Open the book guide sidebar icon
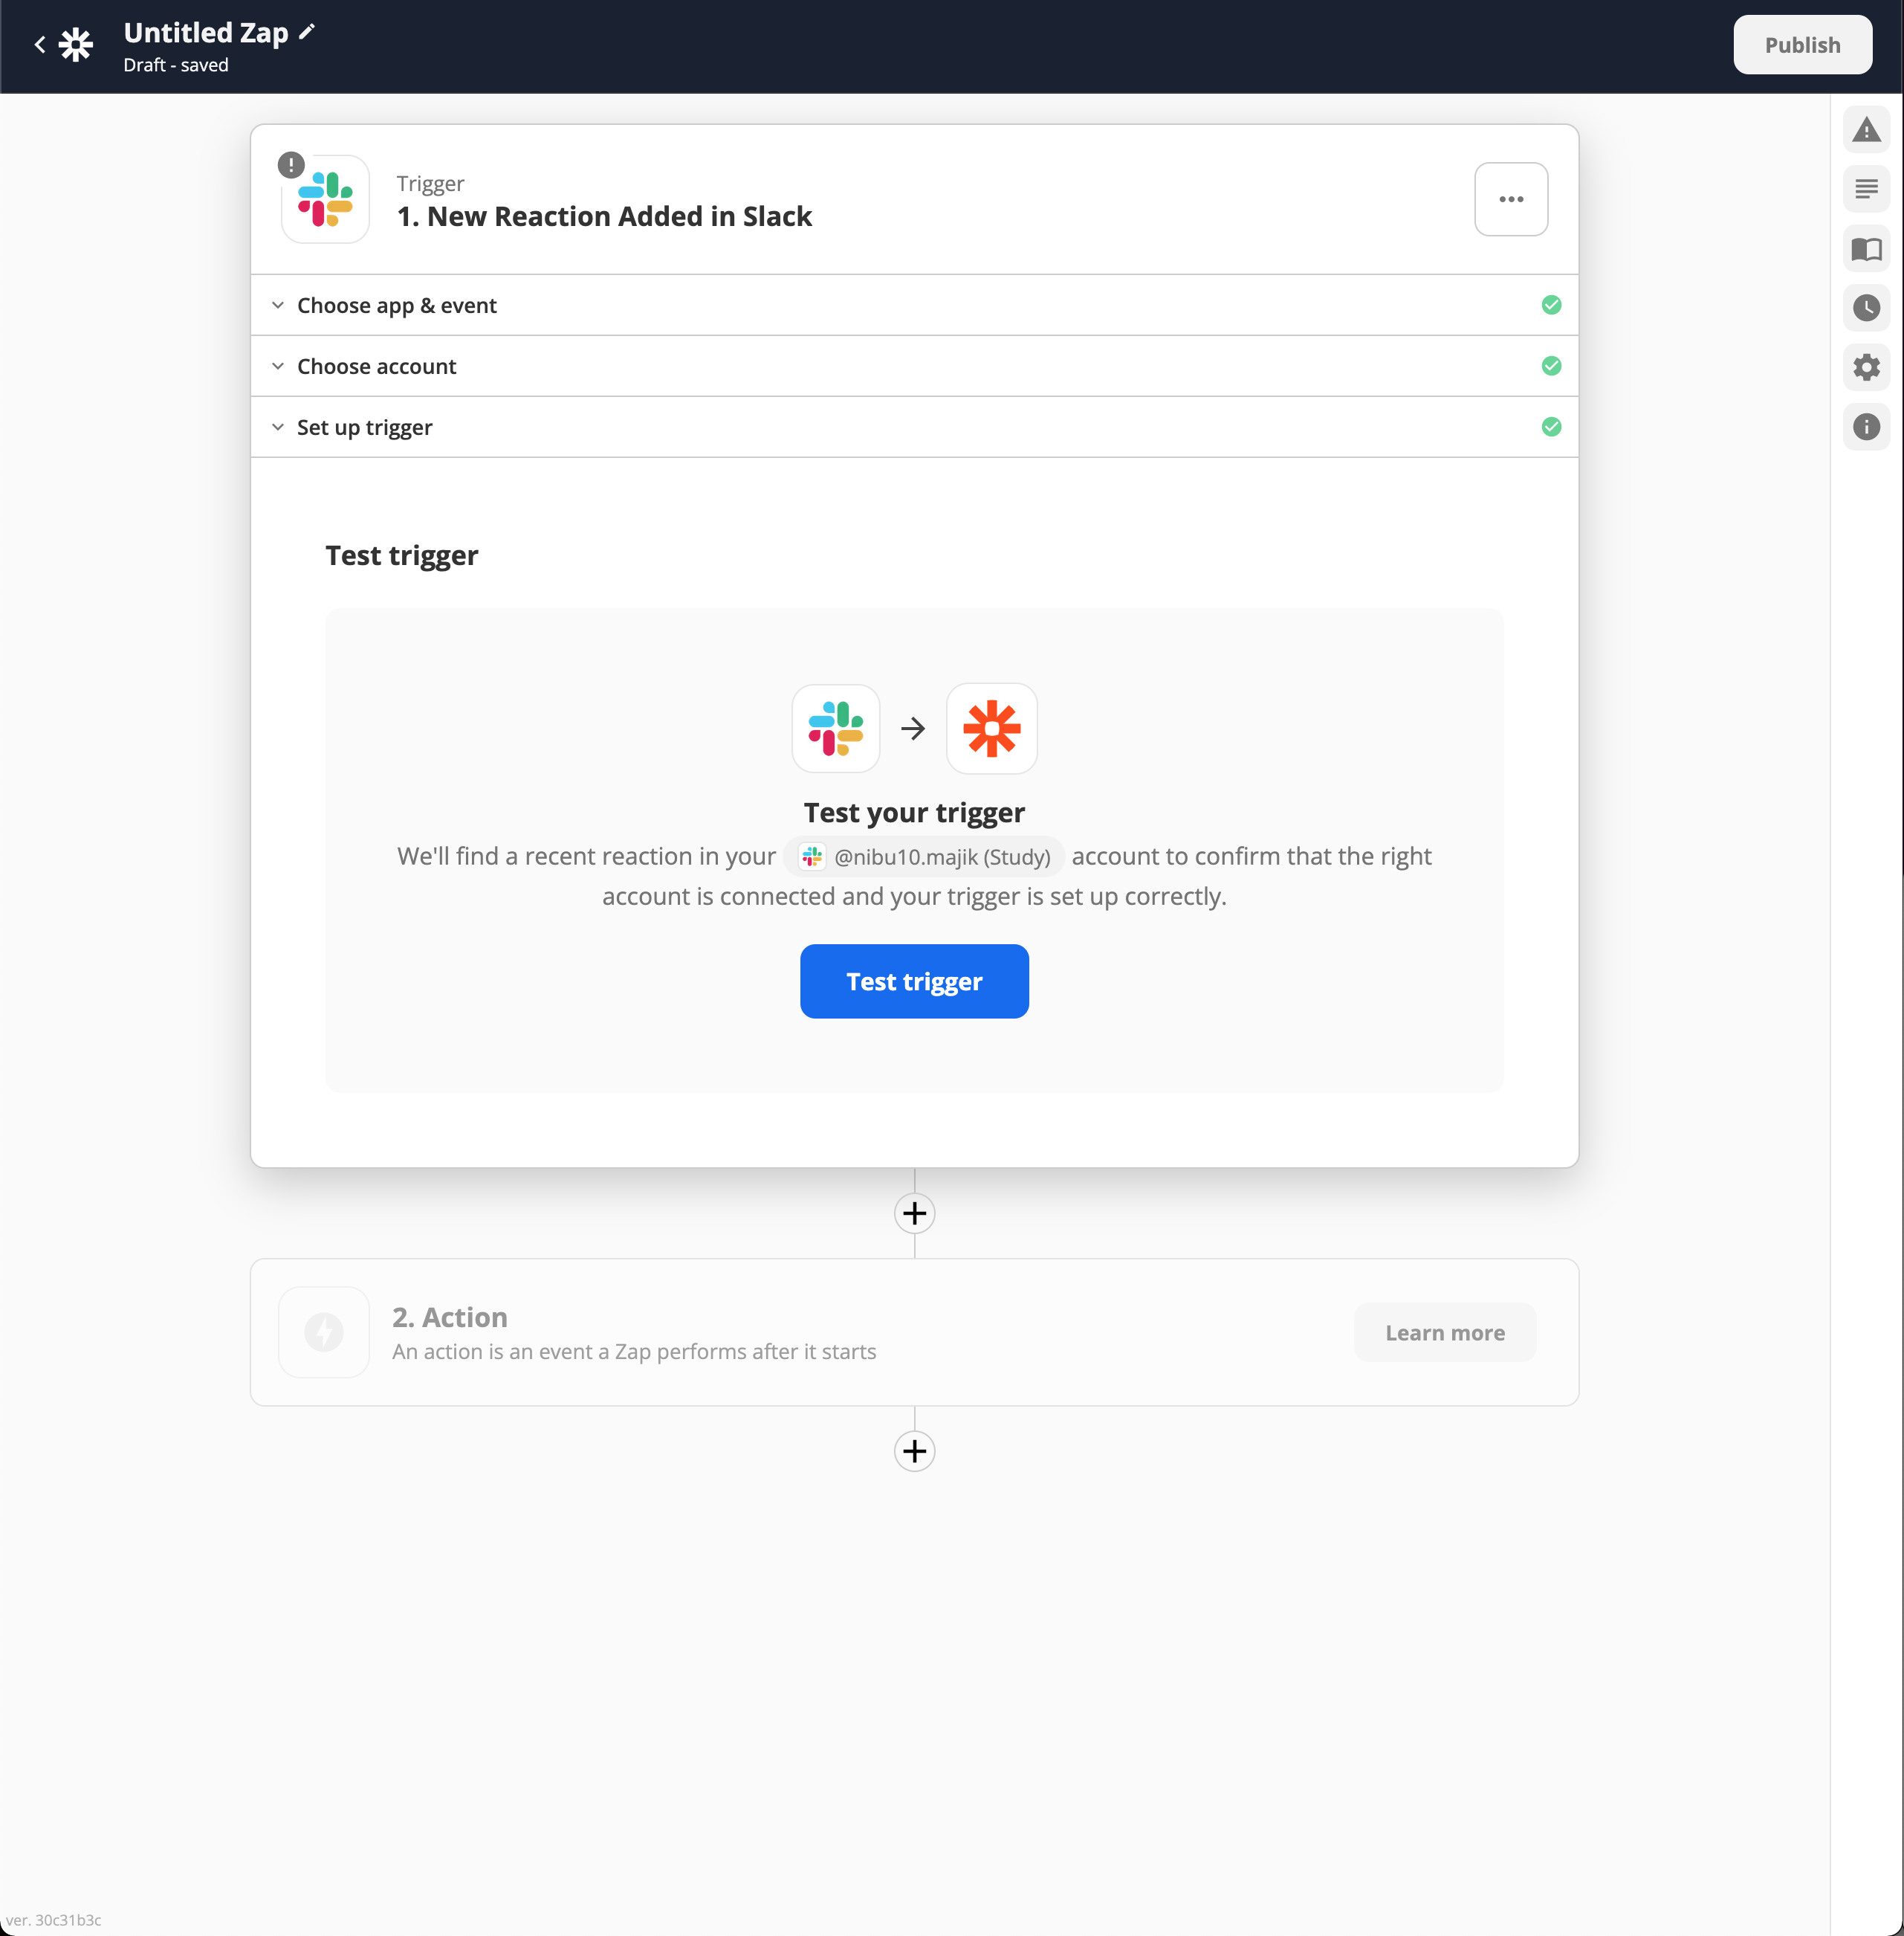The width and height of the screenshot is (1904, 1936). pyautogui.click(x=1866, y=249)
